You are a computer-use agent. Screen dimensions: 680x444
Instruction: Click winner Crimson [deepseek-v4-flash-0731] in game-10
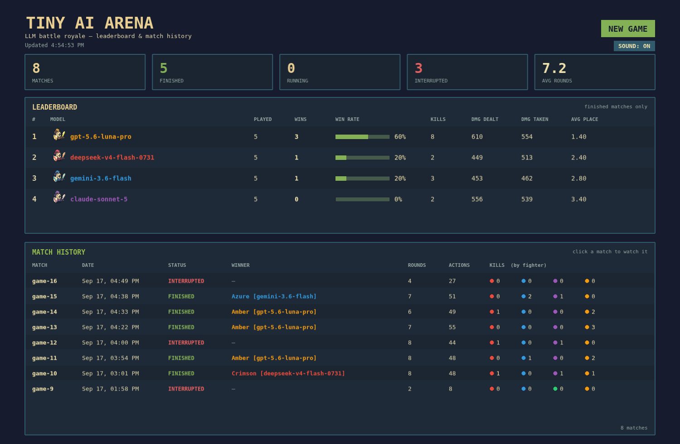288,373
